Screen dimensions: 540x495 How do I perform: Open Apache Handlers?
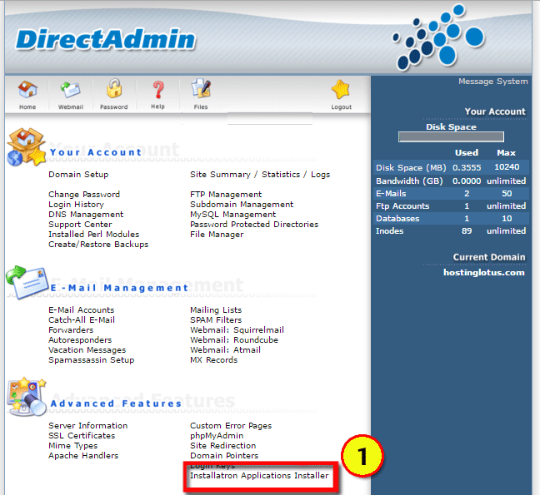[x=83, y=455]
